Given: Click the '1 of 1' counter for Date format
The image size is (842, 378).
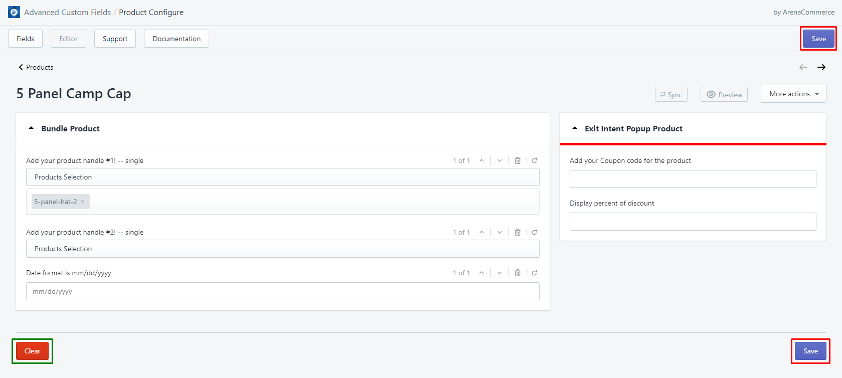Looking at the screenshot, I should tap(461, 273).
